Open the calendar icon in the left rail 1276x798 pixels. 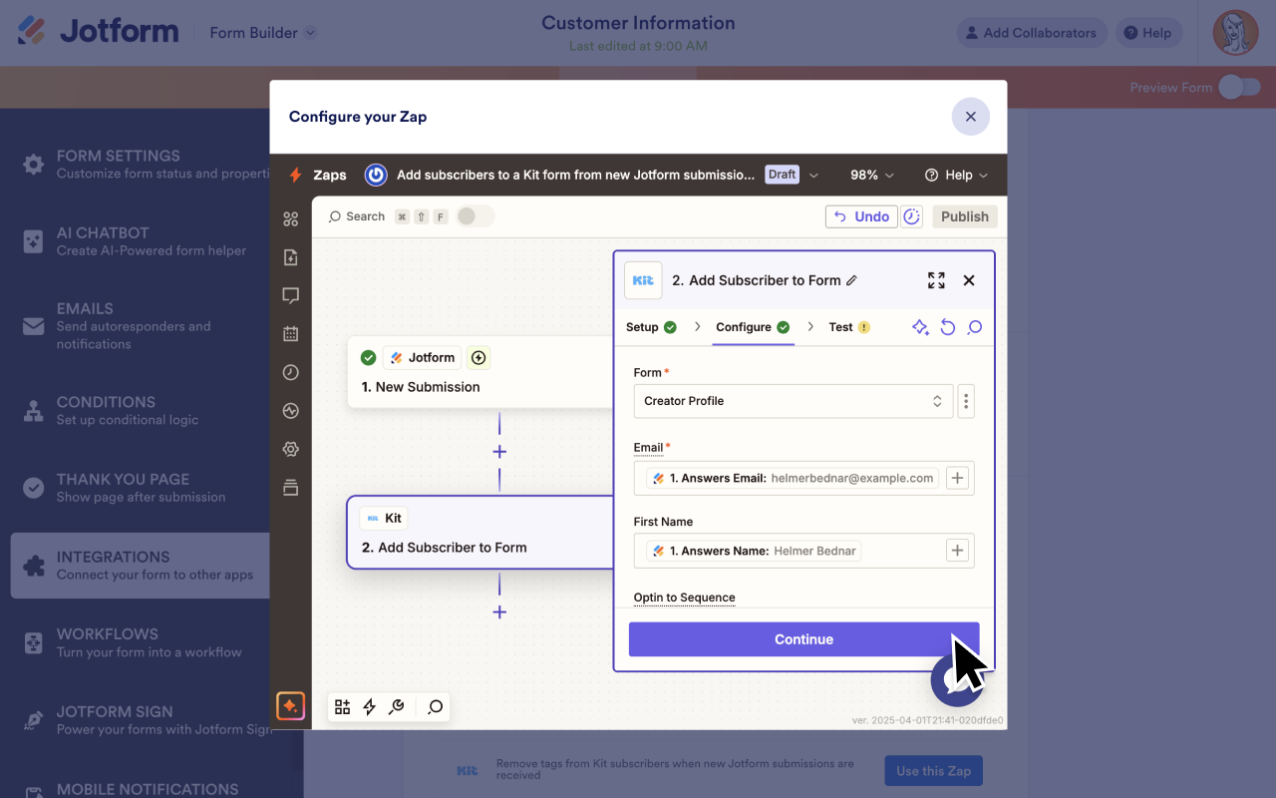pyautogui.click(x=290, y=333)
